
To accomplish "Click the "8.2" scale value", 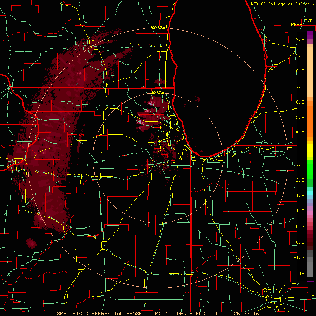I will tap(300, 71).
